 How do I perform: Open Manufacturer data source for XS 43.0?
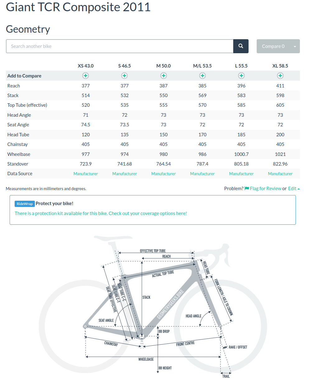[86, 174]
